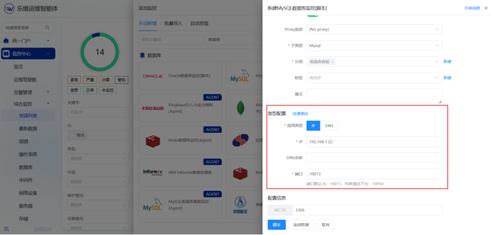Click the 取消 button
The image size is (491, 235).
click(x=326, y=225)
